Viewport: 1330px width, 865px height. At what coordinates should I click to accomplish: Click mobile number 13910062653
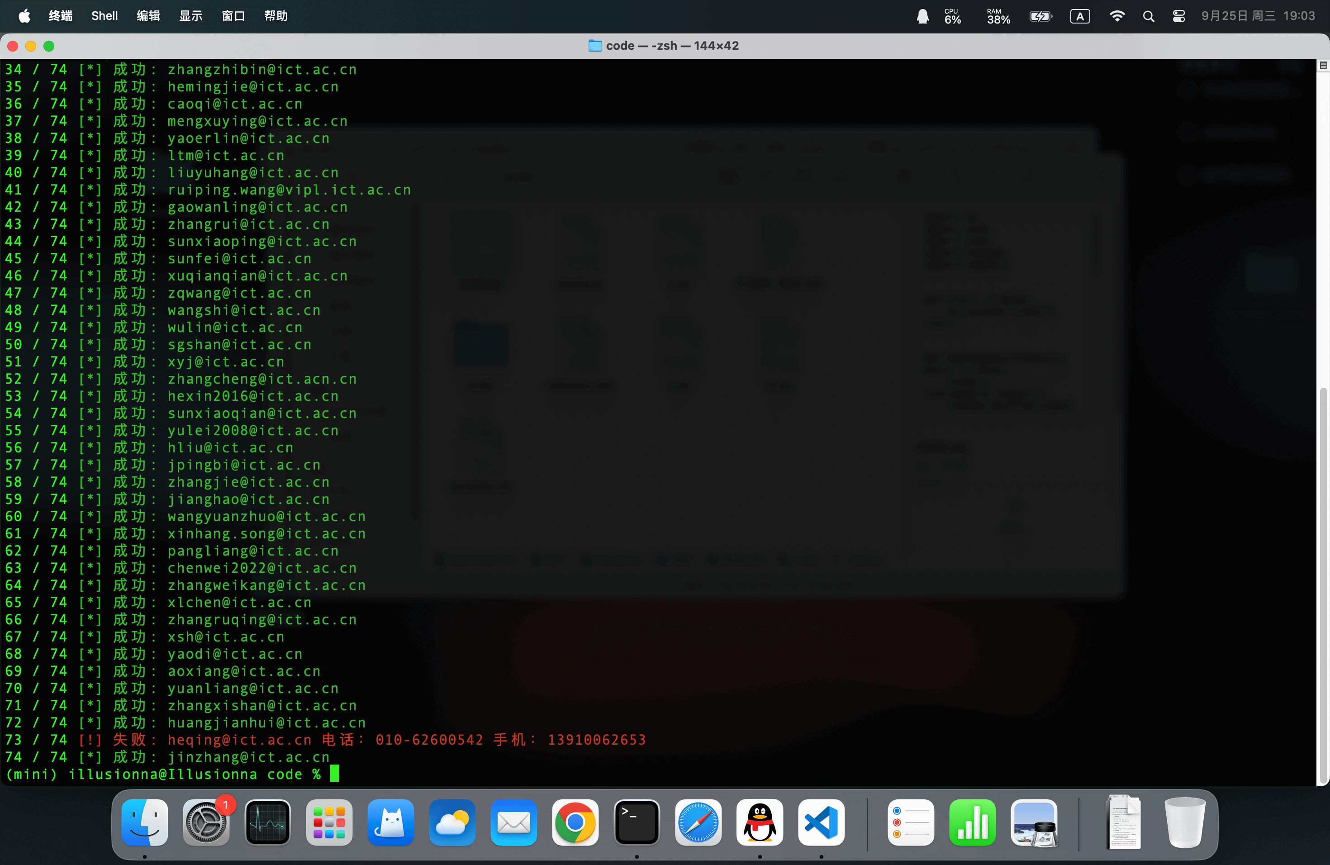pyautogui.click(x=597, y=740)
